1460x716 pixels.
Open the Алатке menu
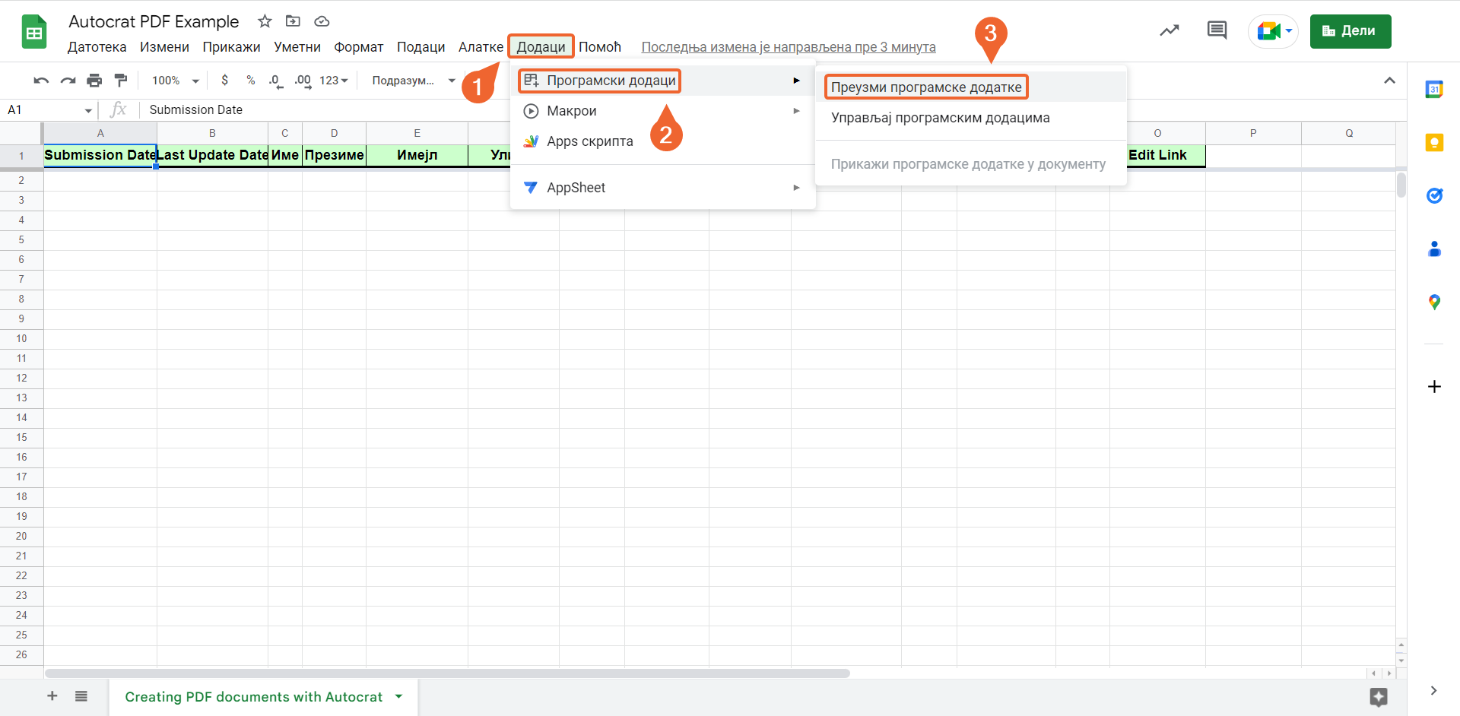click(x=481, y=47)
